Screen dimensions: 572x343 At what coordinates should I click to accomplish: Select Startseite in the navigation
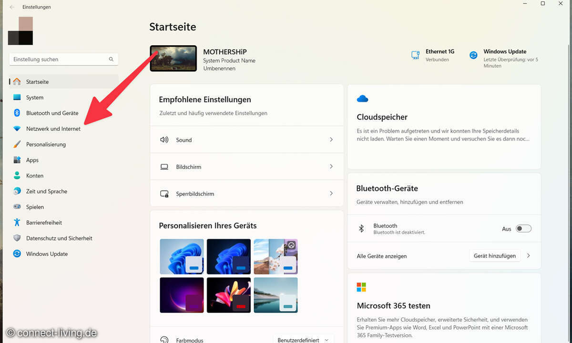click(x=64, y=81)
